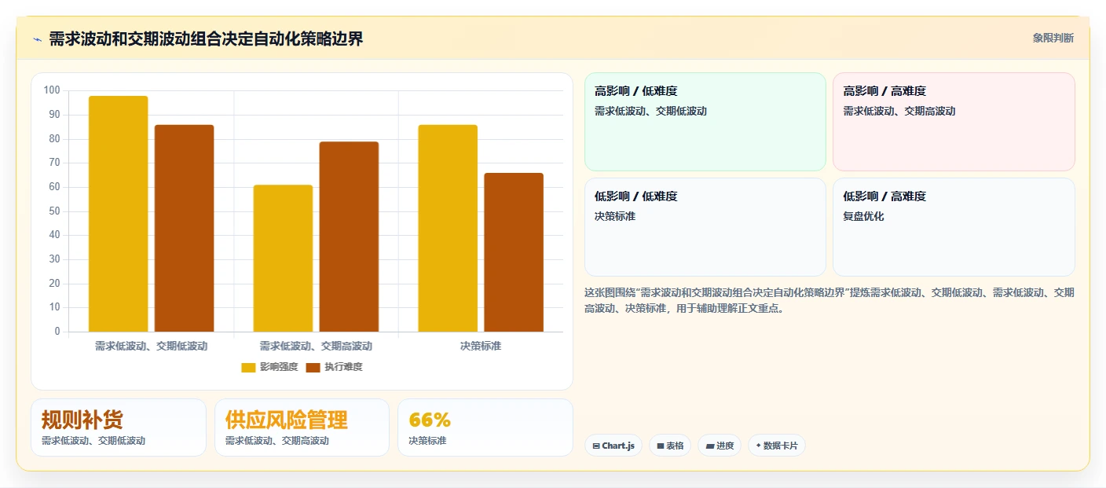Click the y-axis value 100
This screenshot has height=488, width=1106.
click(52, 90)
